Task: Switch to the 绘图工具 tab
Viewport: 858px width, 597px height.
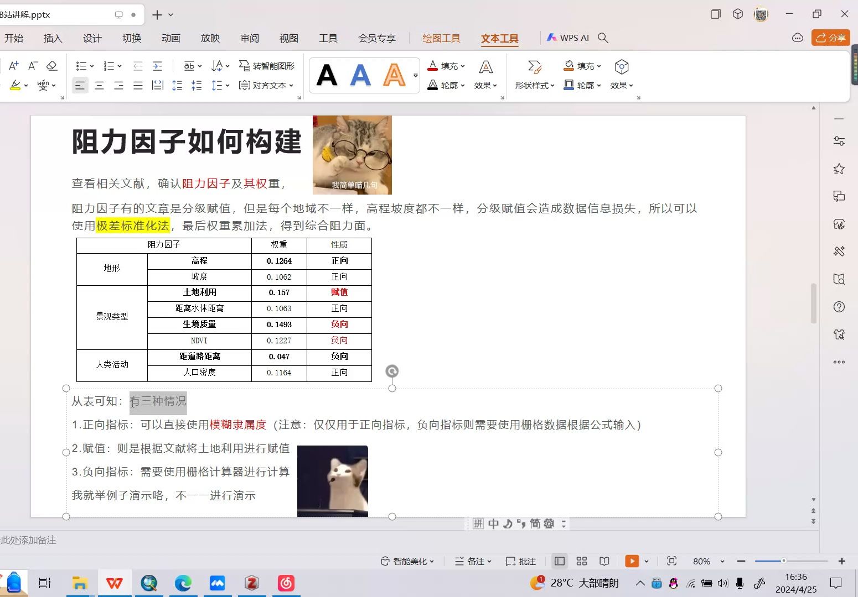Action: pos(441,38)
